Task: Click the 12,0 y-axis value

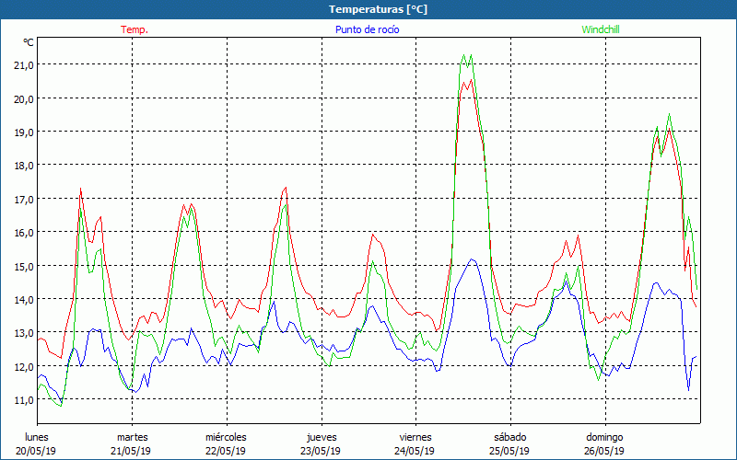Action: [24, 367]
